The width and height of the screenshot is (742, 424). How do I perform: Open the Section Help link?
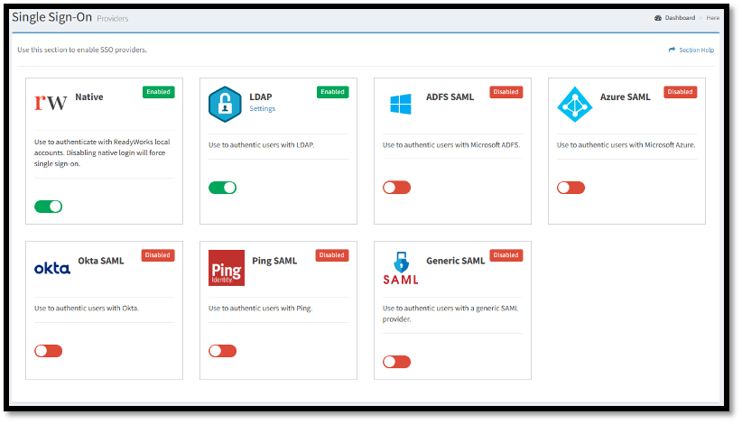click(696, 51)
